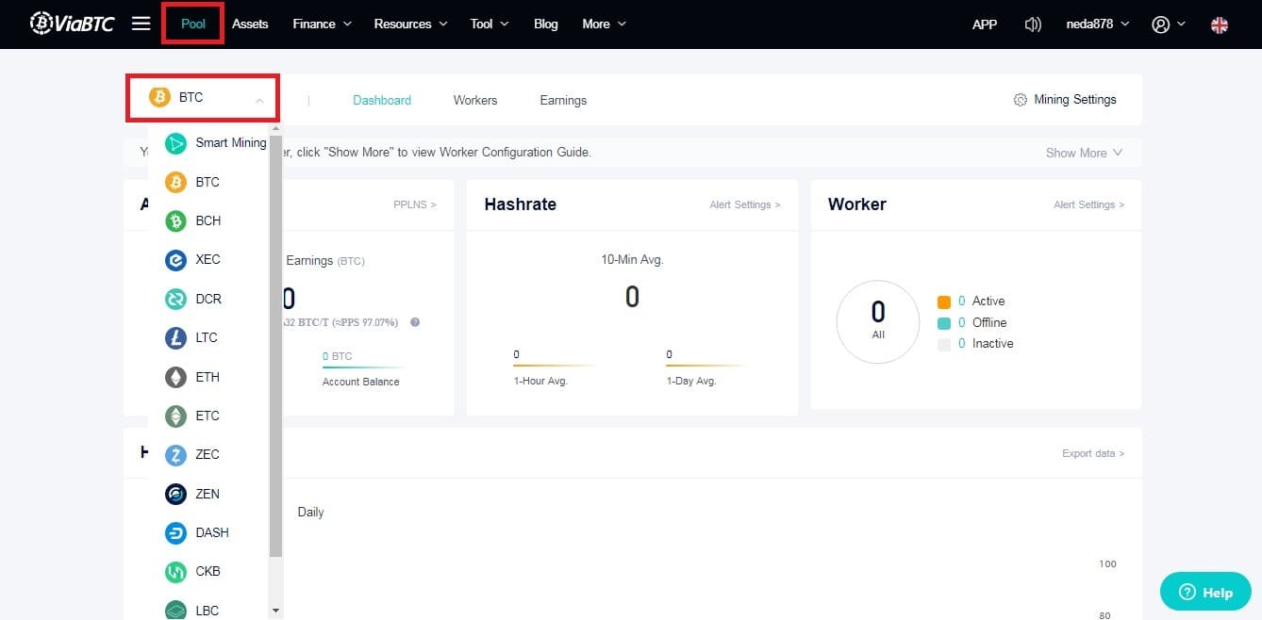Open the BTC coin selector dropdown
1262x620 pixels.
pyautogui.click(x=203, y=97)
